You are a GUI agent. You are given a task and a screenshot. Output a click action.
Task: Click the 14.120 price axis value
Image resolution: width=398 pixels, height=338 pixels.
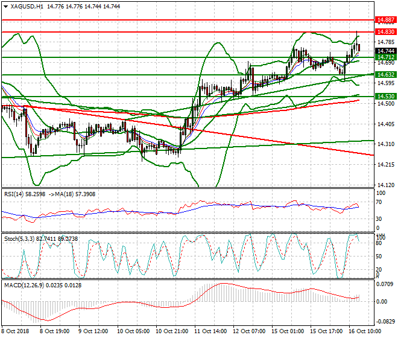(386, 185)
